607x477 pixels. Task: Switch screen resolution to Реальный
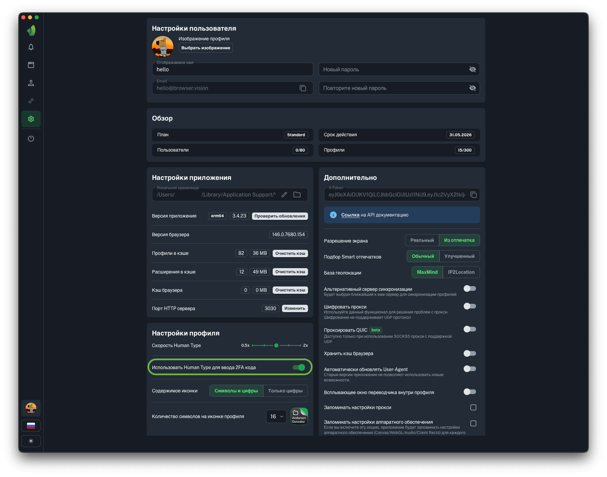(422, 240)
